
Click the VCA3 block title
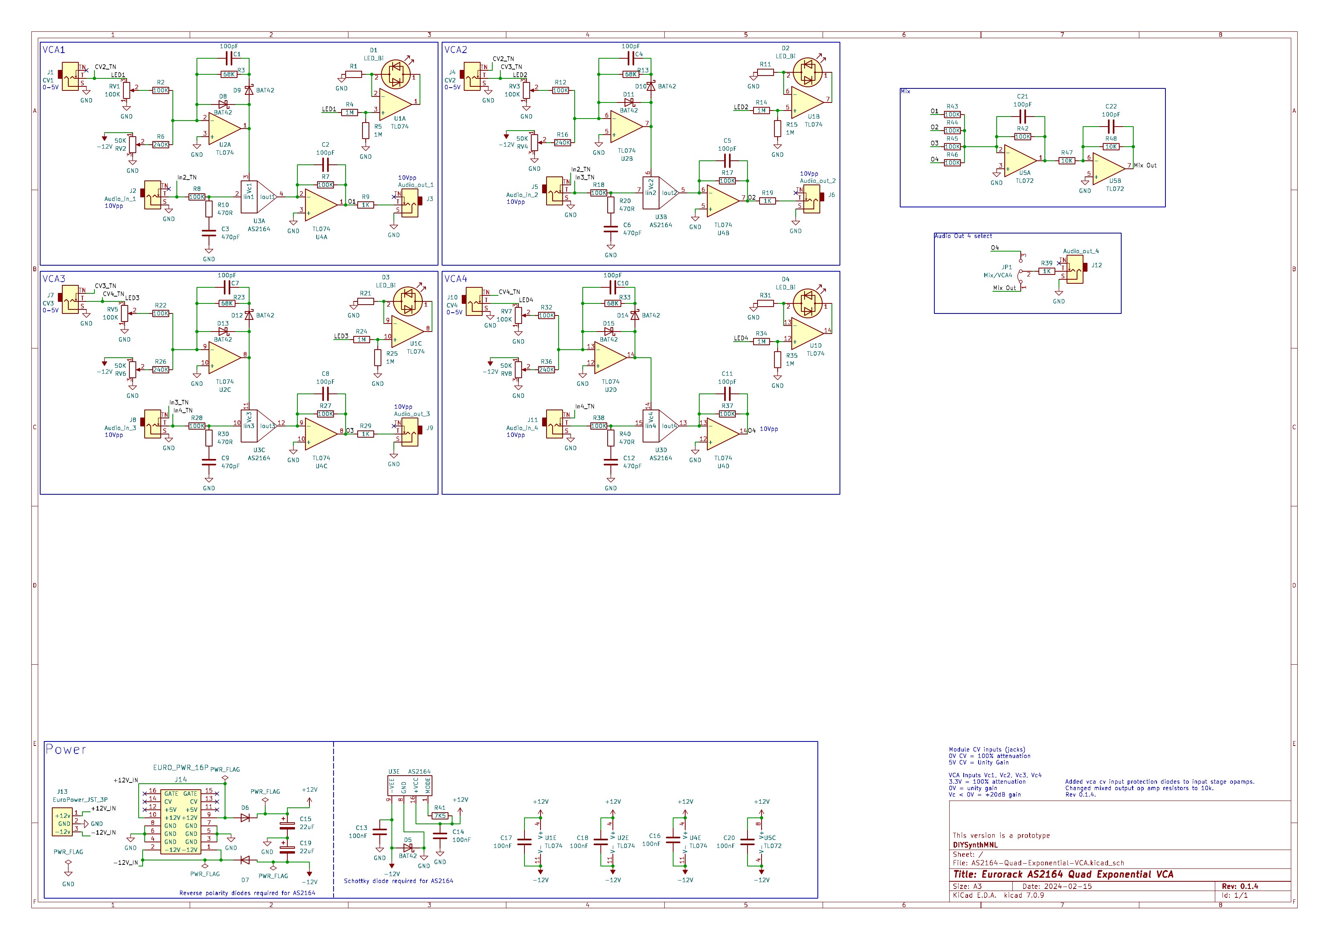point(54,279)
